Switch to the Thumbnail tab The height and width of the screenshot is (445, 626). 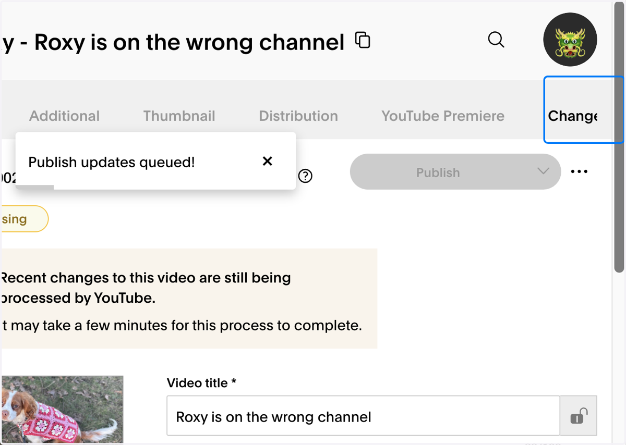[179, 116]
